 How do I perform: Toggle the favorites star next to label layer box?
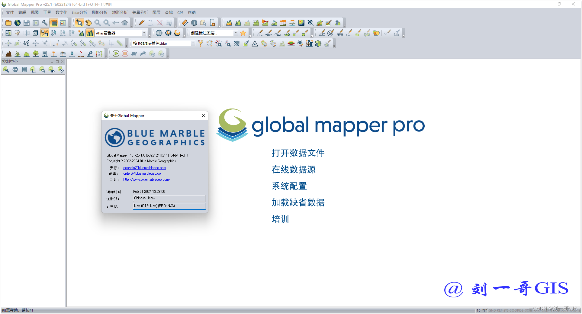pyautogui.click(x=243, y=33)
